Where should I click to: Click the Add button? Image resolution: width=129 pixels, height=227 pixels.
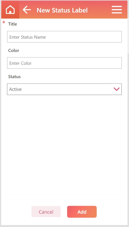82,212
